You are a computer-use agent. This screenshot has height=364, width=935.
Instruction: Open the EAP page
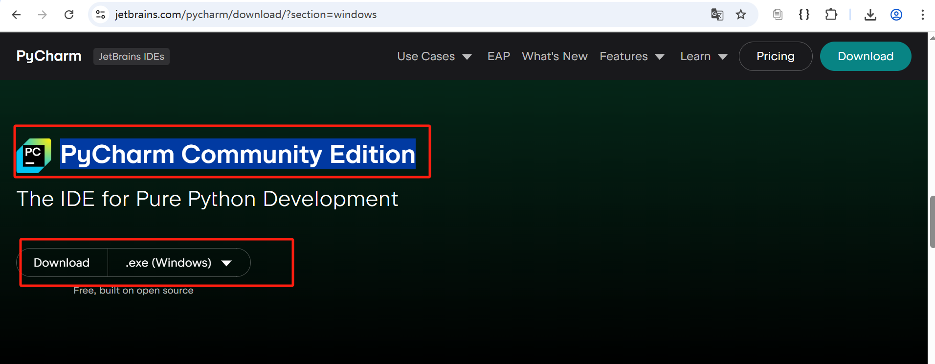click(499, 56)
